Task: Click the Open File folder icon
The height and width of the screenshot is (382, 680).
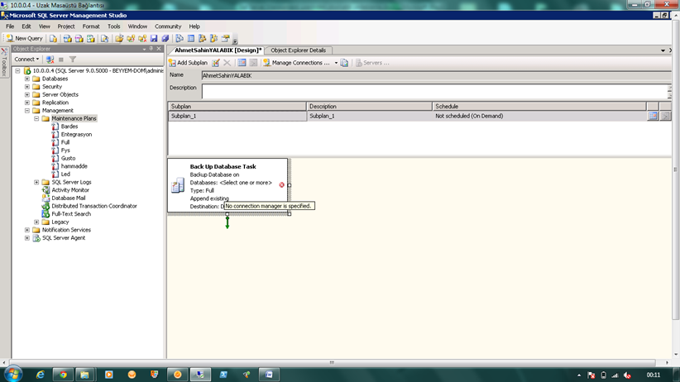Action: (119, 39)
